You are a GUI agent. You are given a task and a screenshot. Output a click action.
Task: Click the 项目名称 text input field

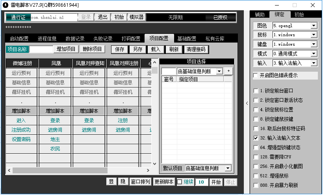point(41,49)
